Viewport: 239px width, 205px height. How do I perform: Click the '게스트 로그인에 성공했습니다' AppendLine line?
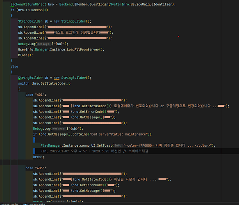[66, 32]
